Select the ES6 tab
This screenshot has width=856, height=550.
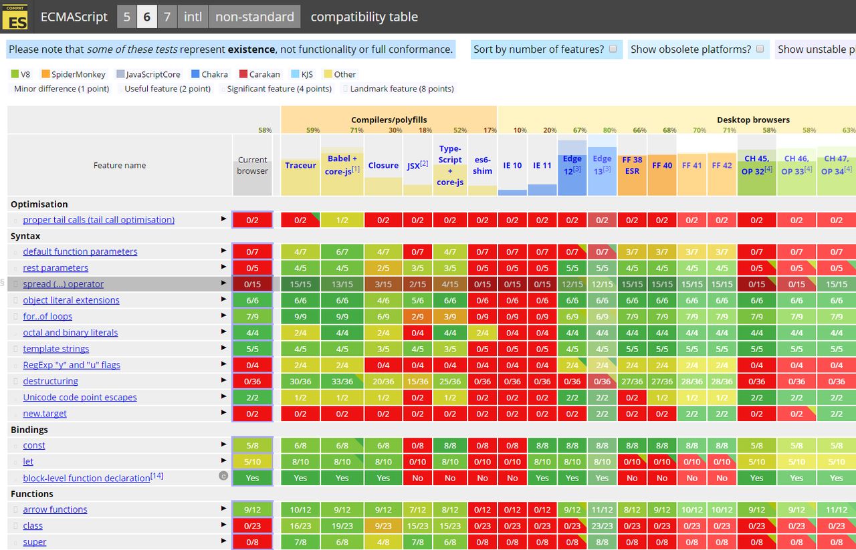point(147,17)
